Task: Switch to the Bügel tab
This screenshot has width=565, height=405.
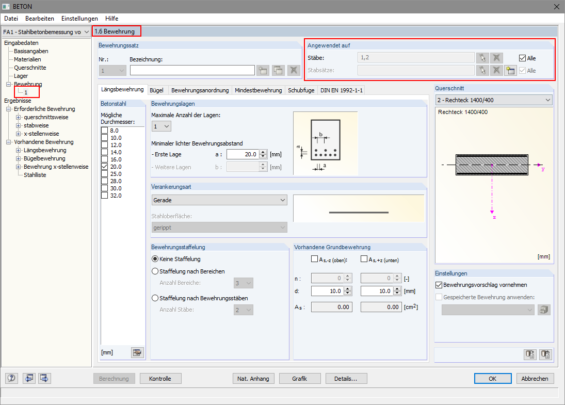Action: (x=156, y=90)
